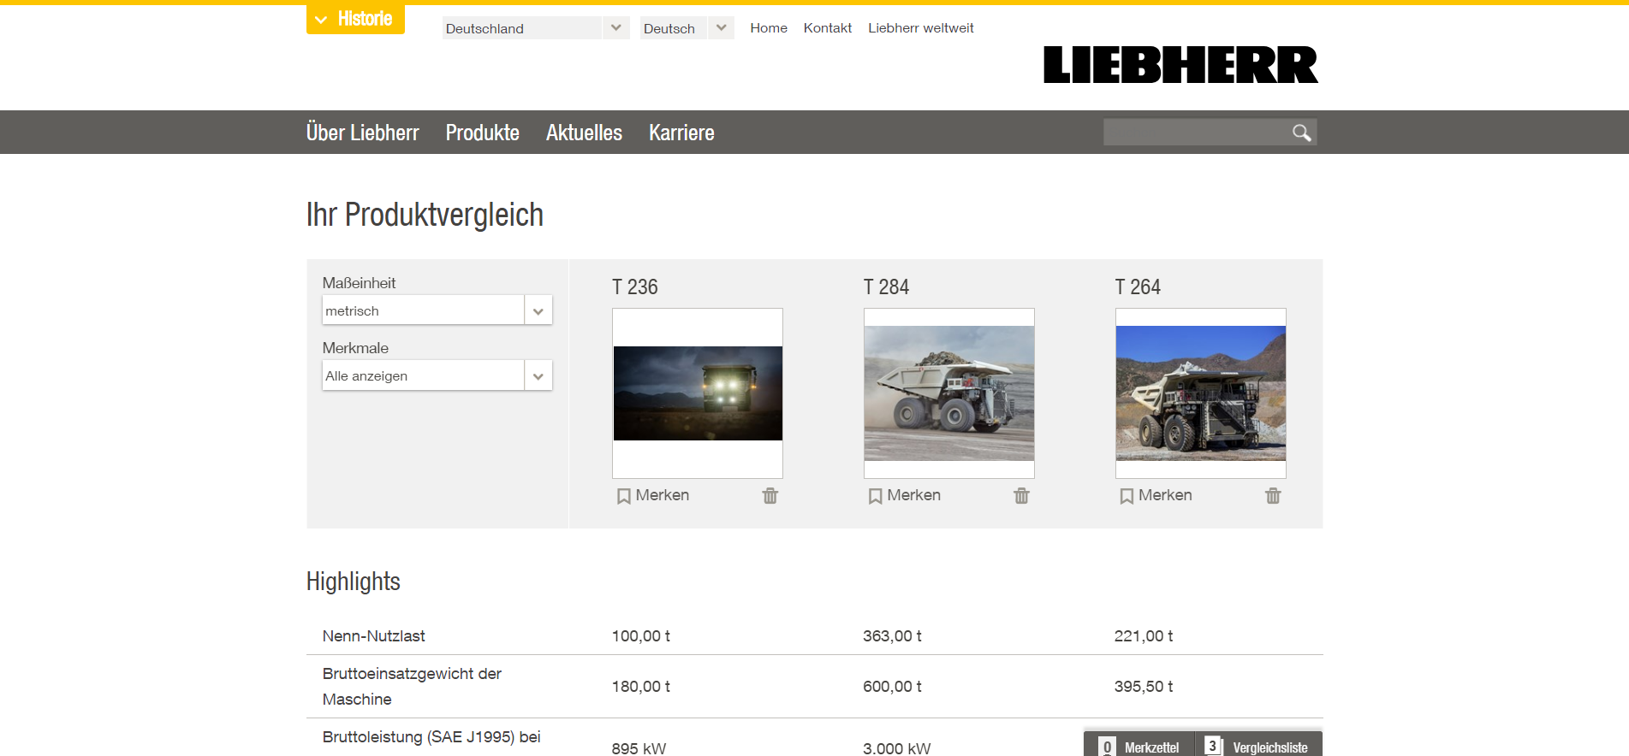Open the Über Liebherr menu
The height and width of the screenshot is (756, 1629).
pos(363,133)
